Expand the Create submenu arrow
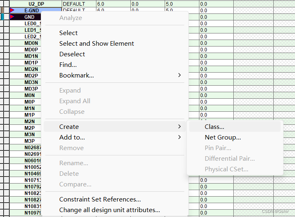 (x=179, y=127)
